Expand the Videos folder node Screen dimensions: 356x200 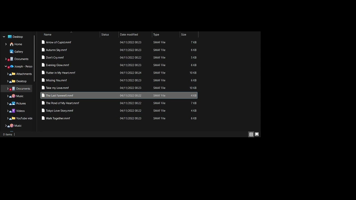[x=8, y=111]
